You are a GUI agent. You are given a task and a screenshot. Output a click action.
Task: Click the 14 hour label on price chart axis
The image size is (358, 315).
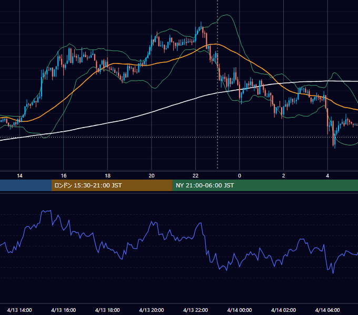tap(19, 176)
